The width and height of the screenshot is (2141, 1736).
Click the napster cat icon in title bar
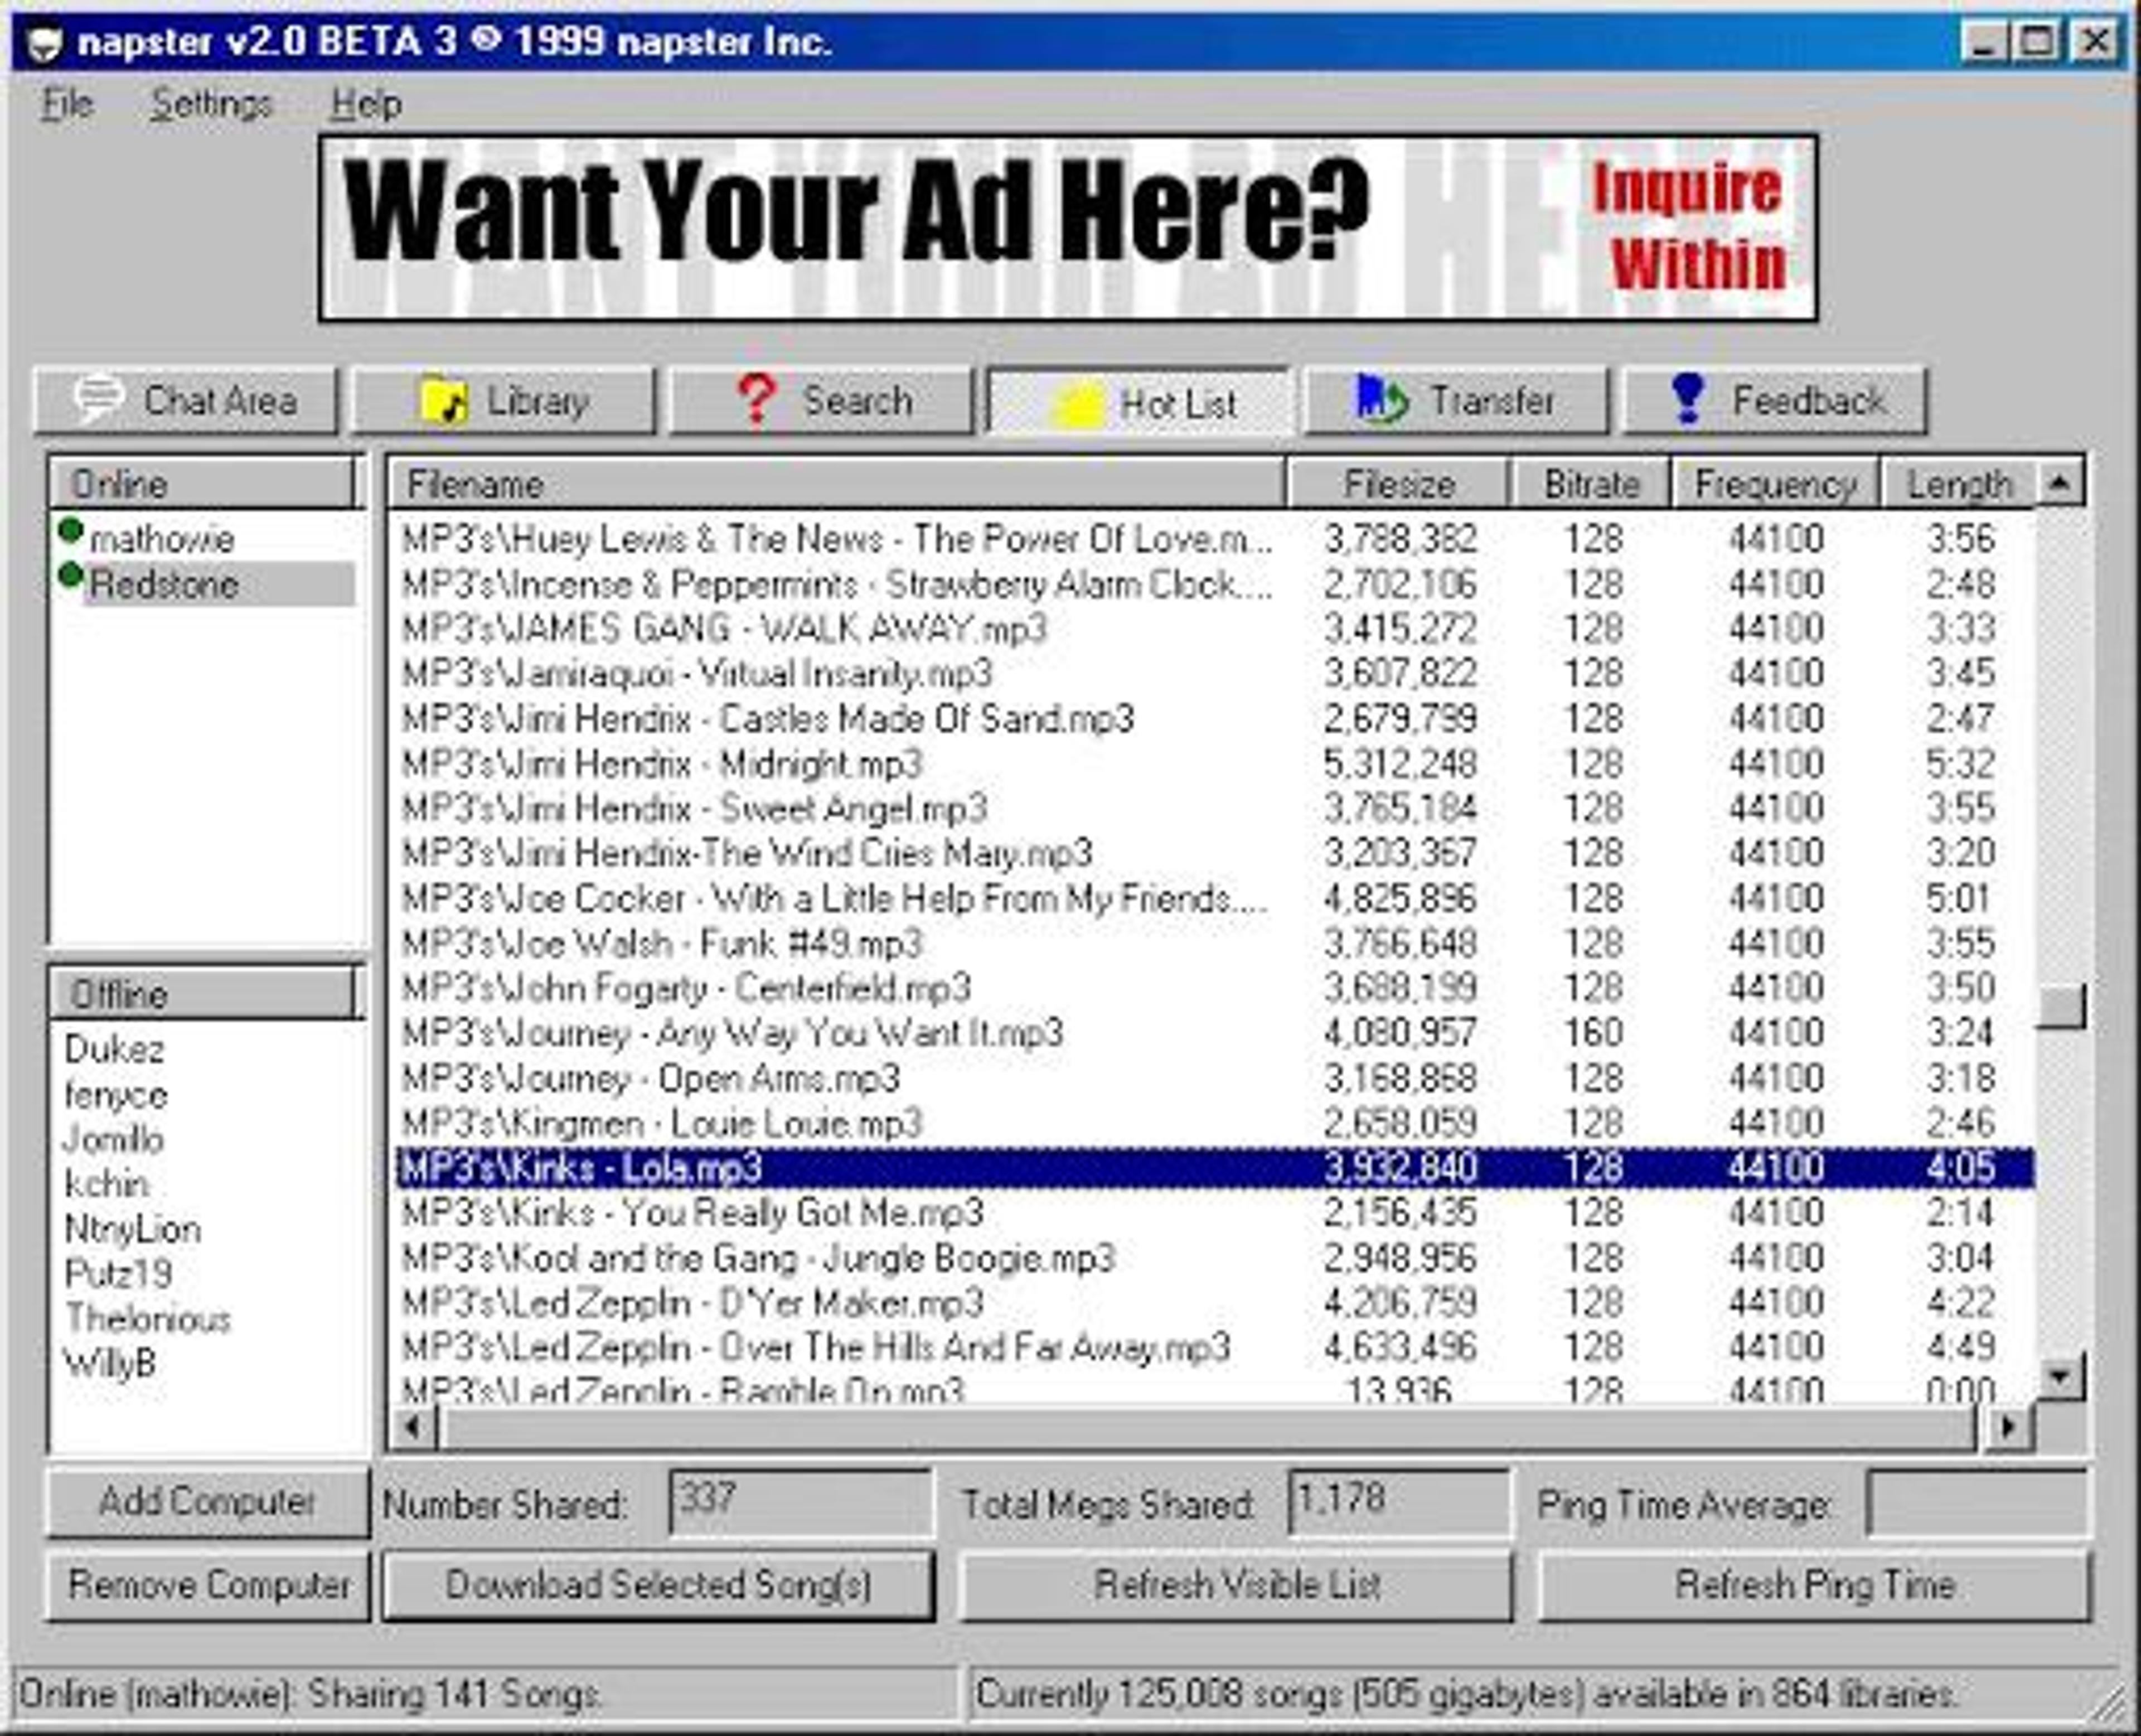[x=44, y=43]
